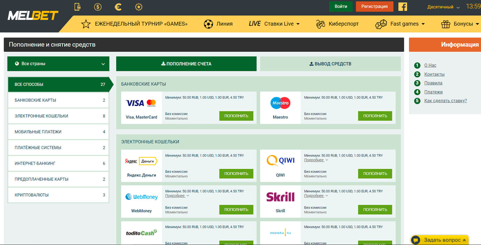Click the chat bubble icon in Задать вопрос
The width and height of the screenshot is (481, 245).
pos(415,240)
